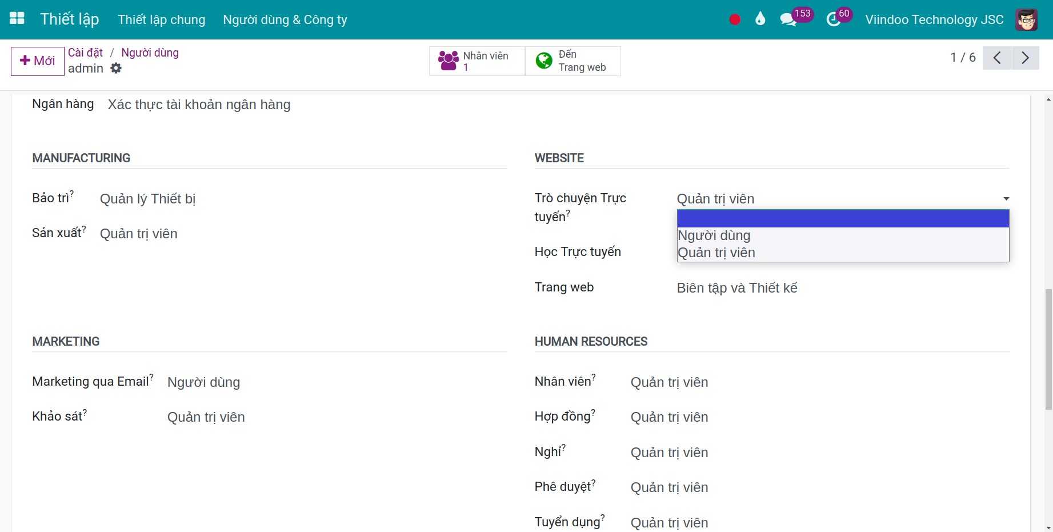Click Thiết lập app title
The height and width of the screenshot is (532, 1053).
pos(70,19)
